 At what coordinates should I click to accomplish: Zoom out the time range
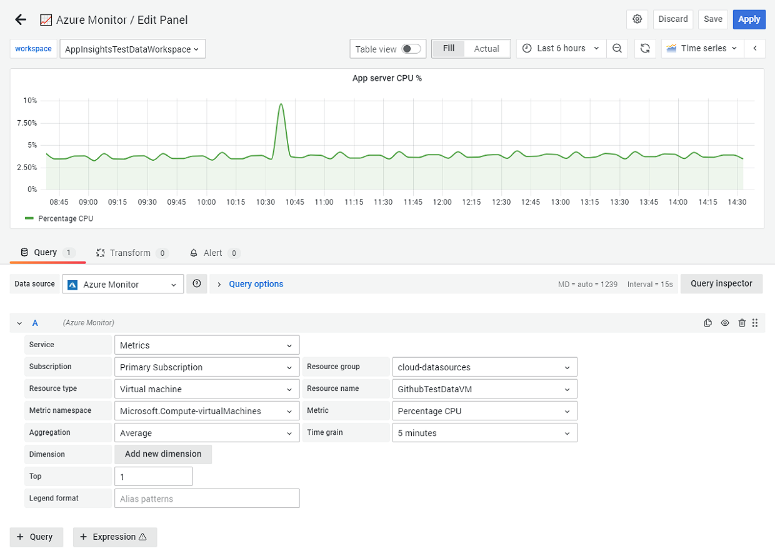click(x=617, y=48)
